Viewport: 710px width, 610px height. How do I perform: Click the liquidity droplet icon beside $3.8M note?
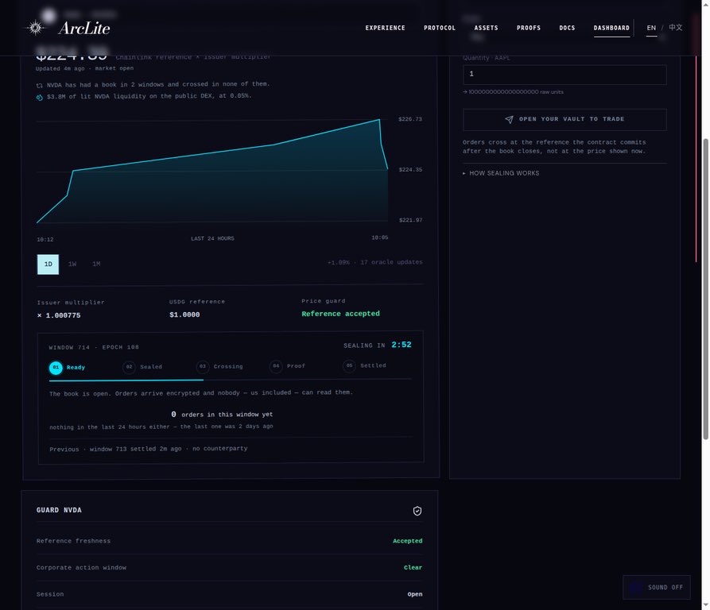coord(40,97)
